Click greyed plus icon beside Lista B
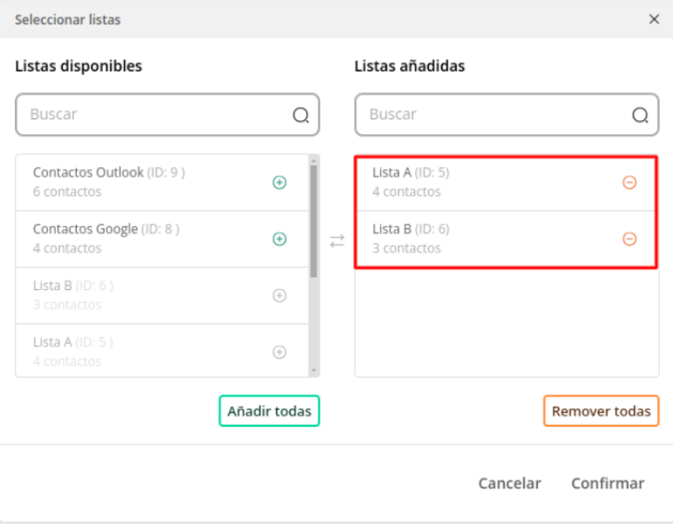 pos(280,295)
